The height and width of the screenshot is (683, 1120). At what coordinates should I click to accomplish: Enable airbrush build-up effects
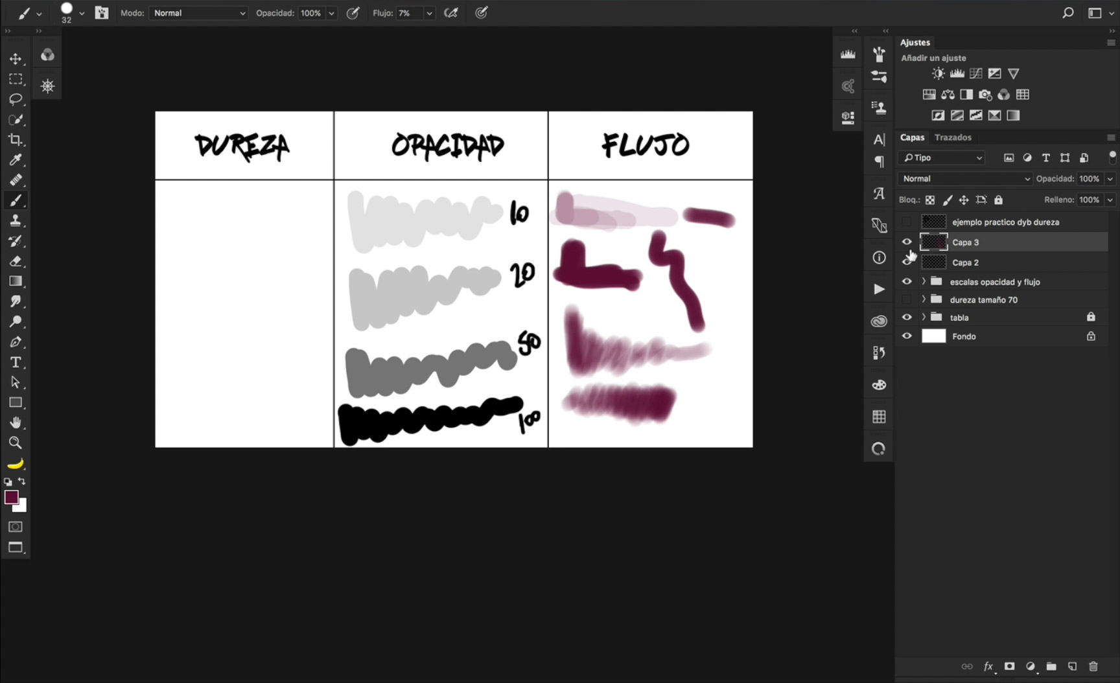coord(451,13)
